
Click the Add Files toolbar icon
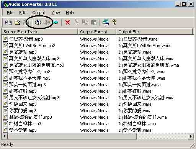(8, 23)
